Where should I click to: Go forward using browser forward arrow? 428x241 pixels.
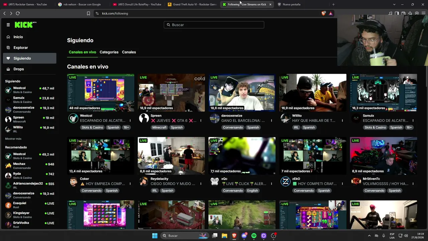coord(11,13)
